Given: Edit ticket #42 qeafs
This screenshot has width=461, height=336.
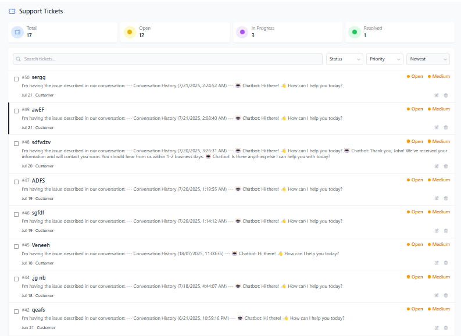Looking at the screenshot, I should 437,328.
